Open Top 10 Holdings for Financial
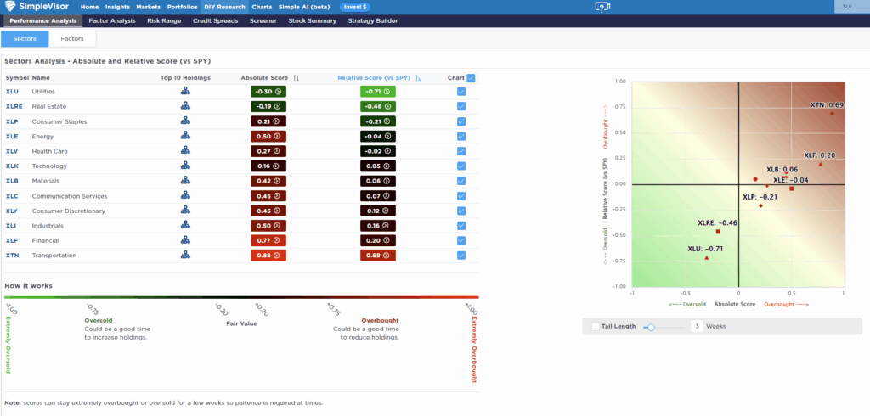 (185, 241)
